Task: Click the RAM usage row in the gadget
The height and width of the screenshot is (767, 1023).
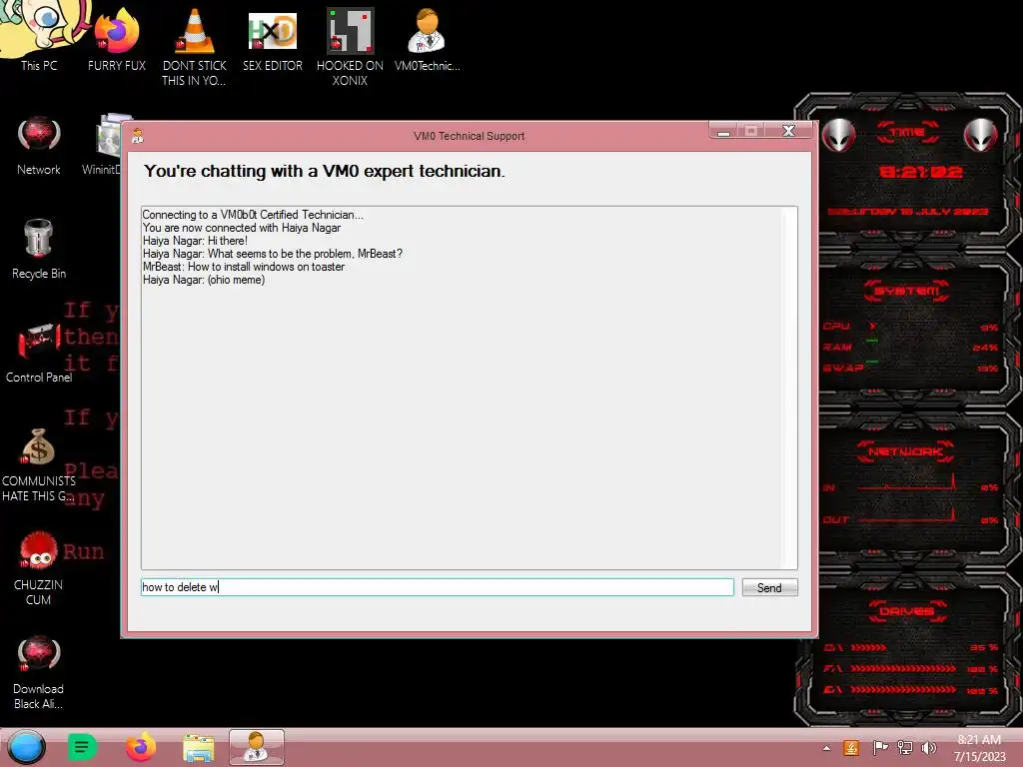Action: (910, 348)
